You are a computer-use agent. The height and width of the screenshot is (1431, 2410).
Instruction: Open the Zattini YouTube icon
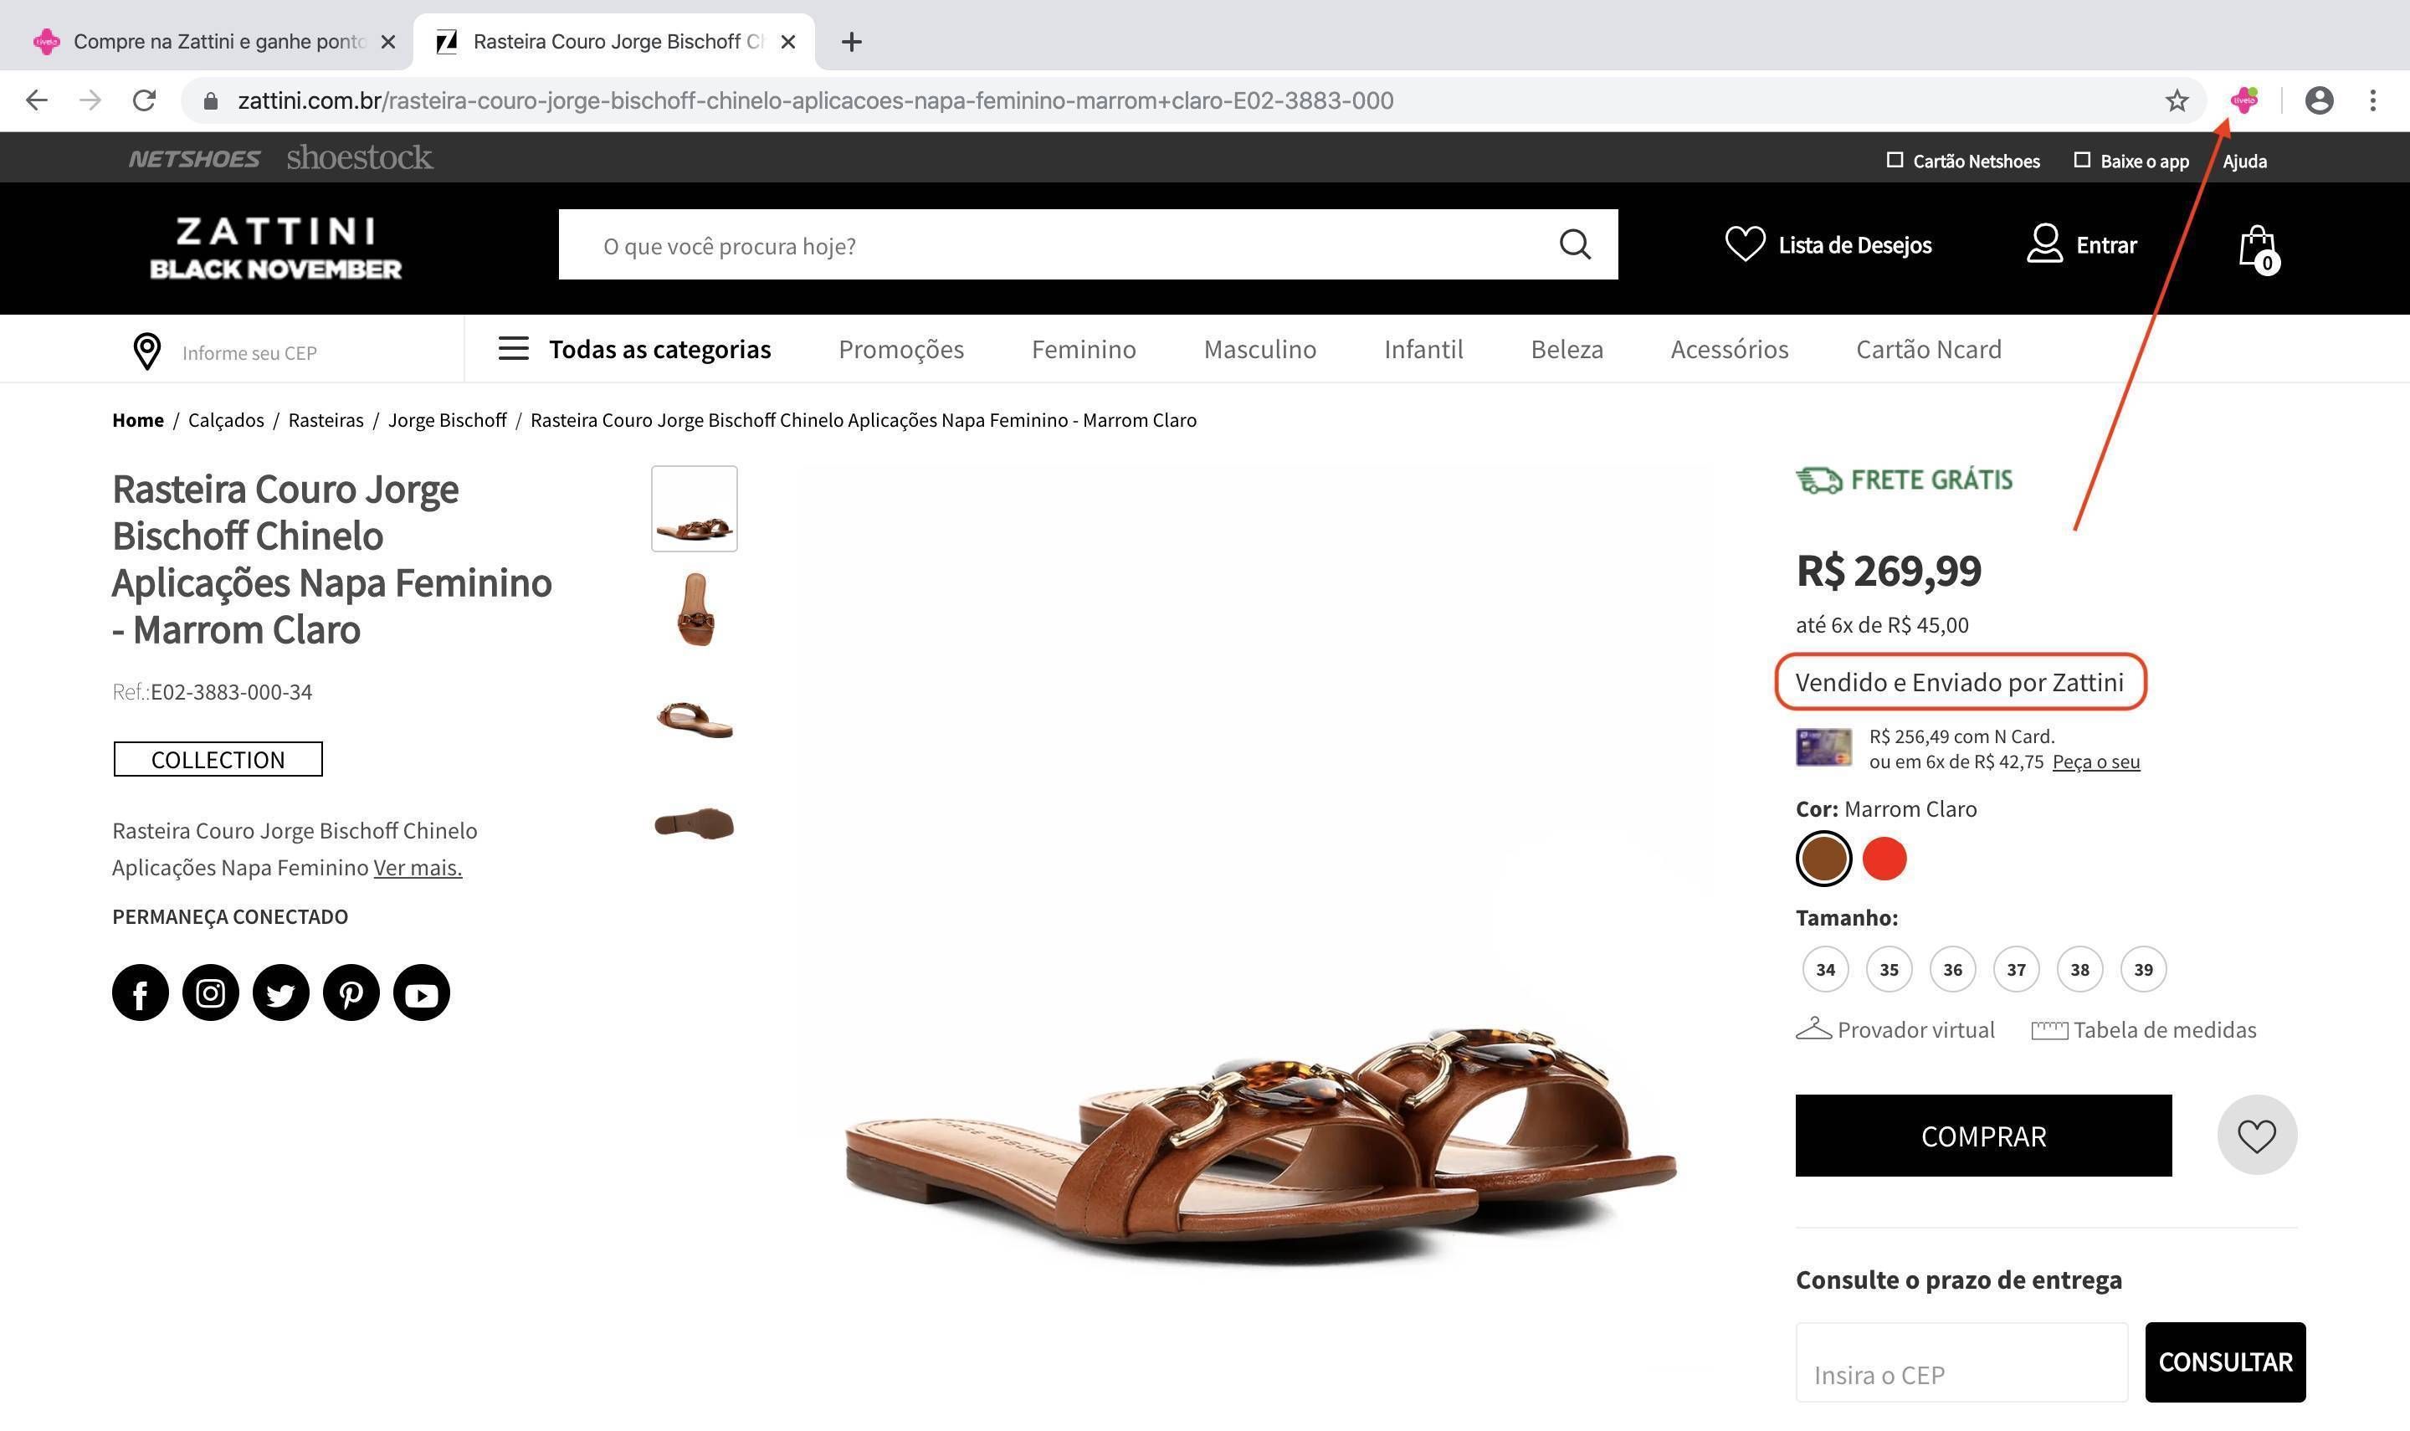click(x=421, y=993)
